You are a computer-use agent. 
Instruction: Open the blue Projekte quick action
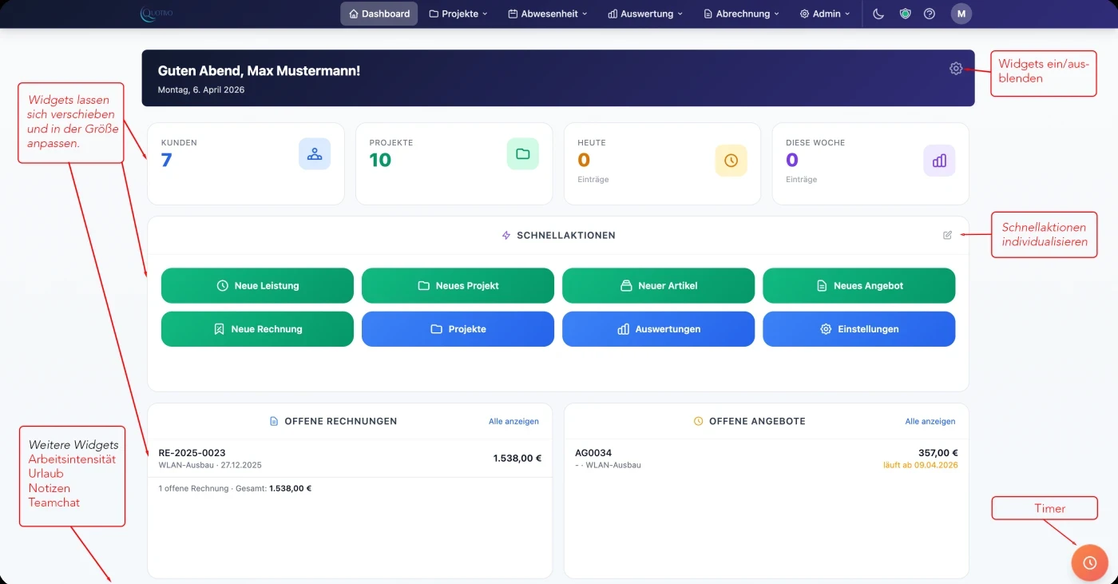[458, 329]
